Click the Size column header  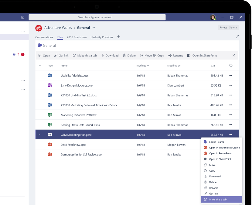[x=213, y=66]
